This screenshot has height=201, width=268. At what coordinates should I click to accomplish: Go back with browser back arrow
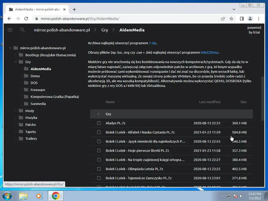[x=9, y=19]
